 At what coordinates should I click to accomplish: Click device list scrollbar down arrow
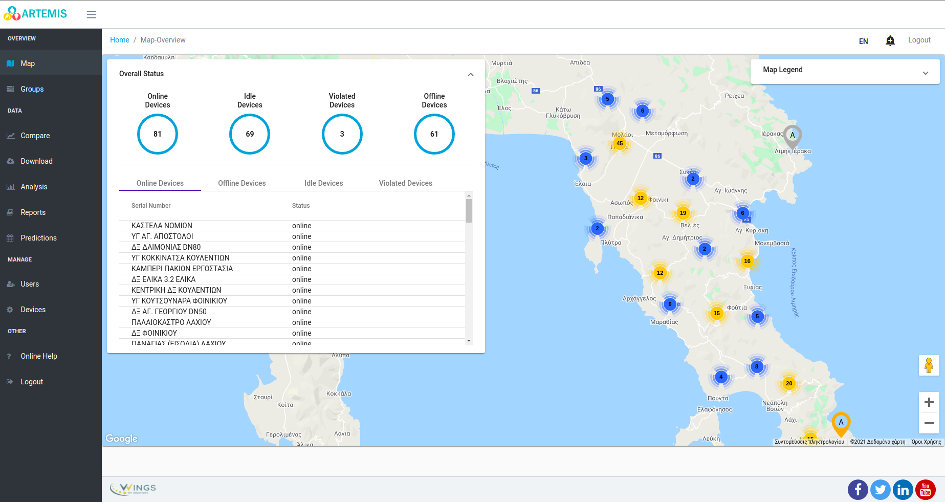469,341
